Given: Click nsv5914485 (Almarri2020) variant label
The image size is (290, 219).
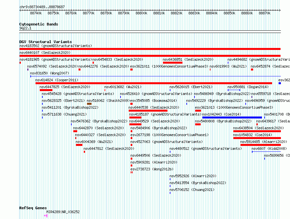Looking at the screenshot, I should click(x=264, y=142).
